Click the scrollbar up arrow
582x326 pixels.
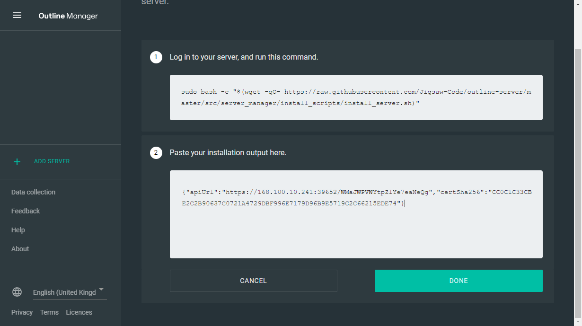578,4
